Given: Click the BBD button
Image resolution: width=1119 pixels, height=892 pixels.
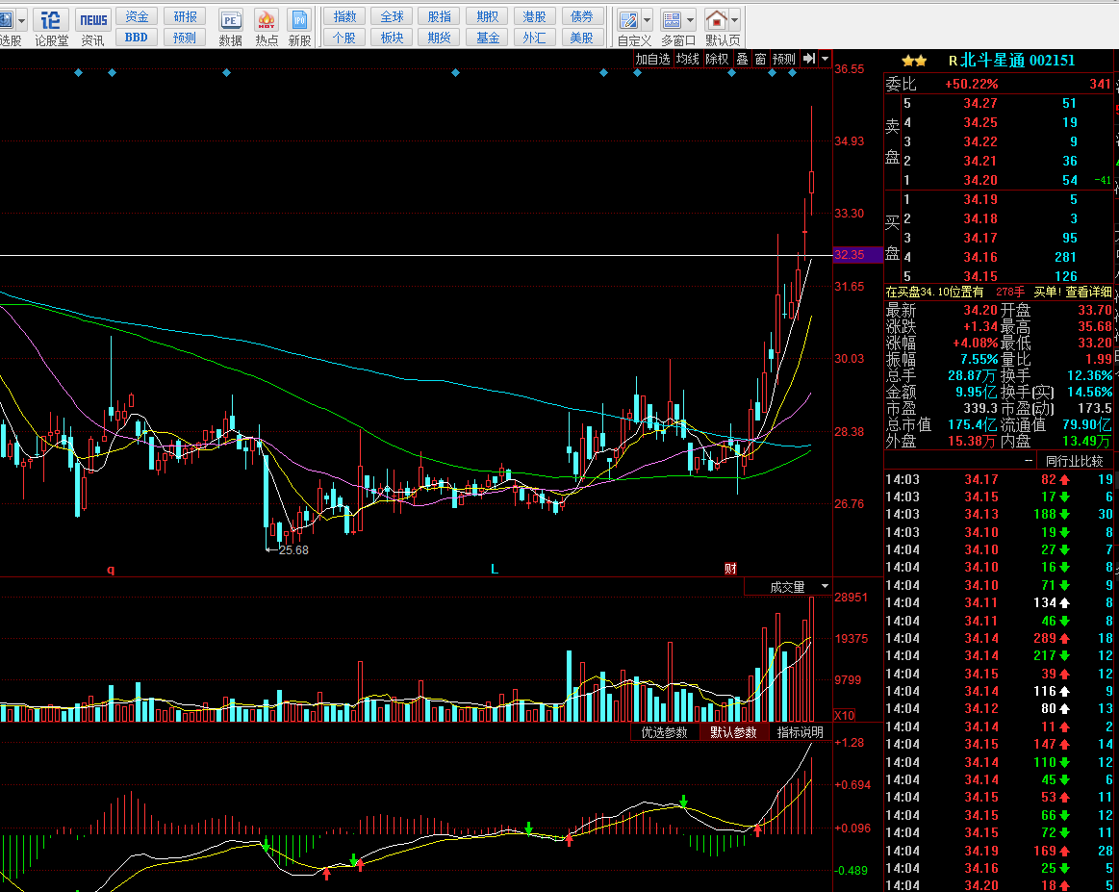Looking at the screenshot, I should (137, 38).
